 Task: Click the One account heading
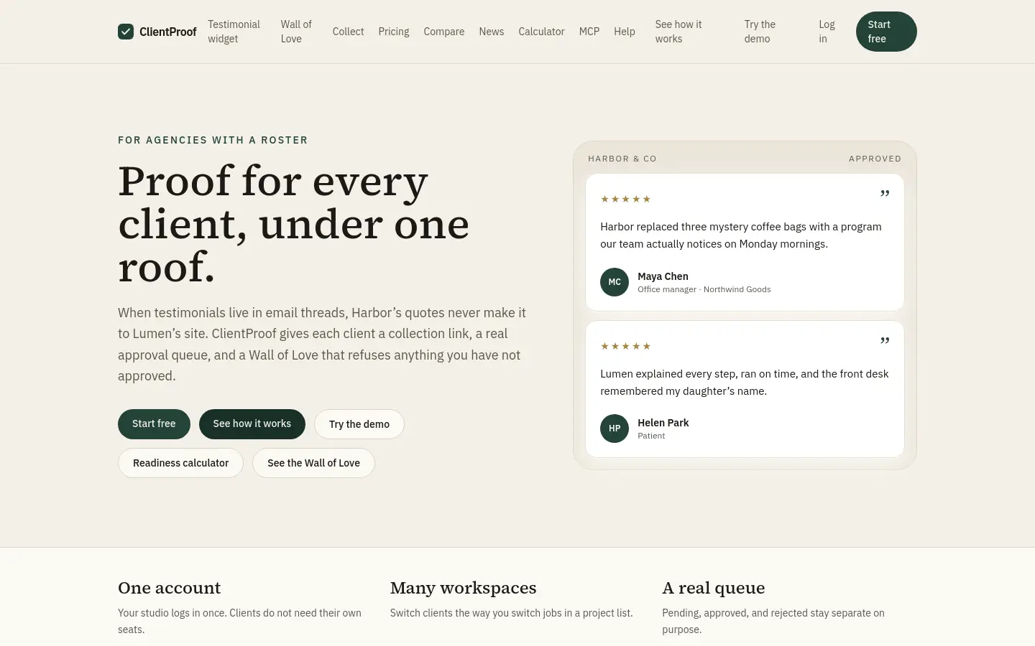pos(170,588)
